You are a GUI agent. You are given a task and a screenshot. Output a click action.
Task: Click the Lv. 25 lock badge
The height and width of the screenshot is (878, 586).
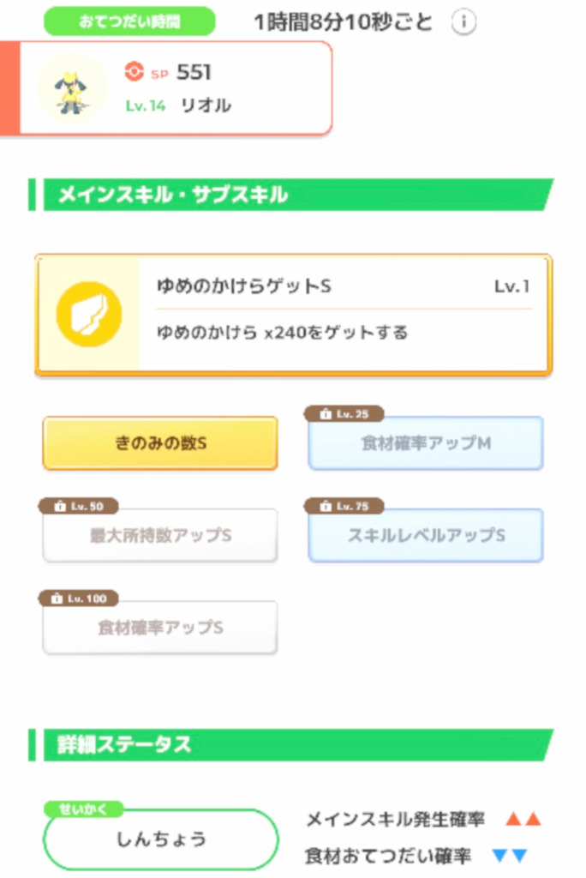344,414
